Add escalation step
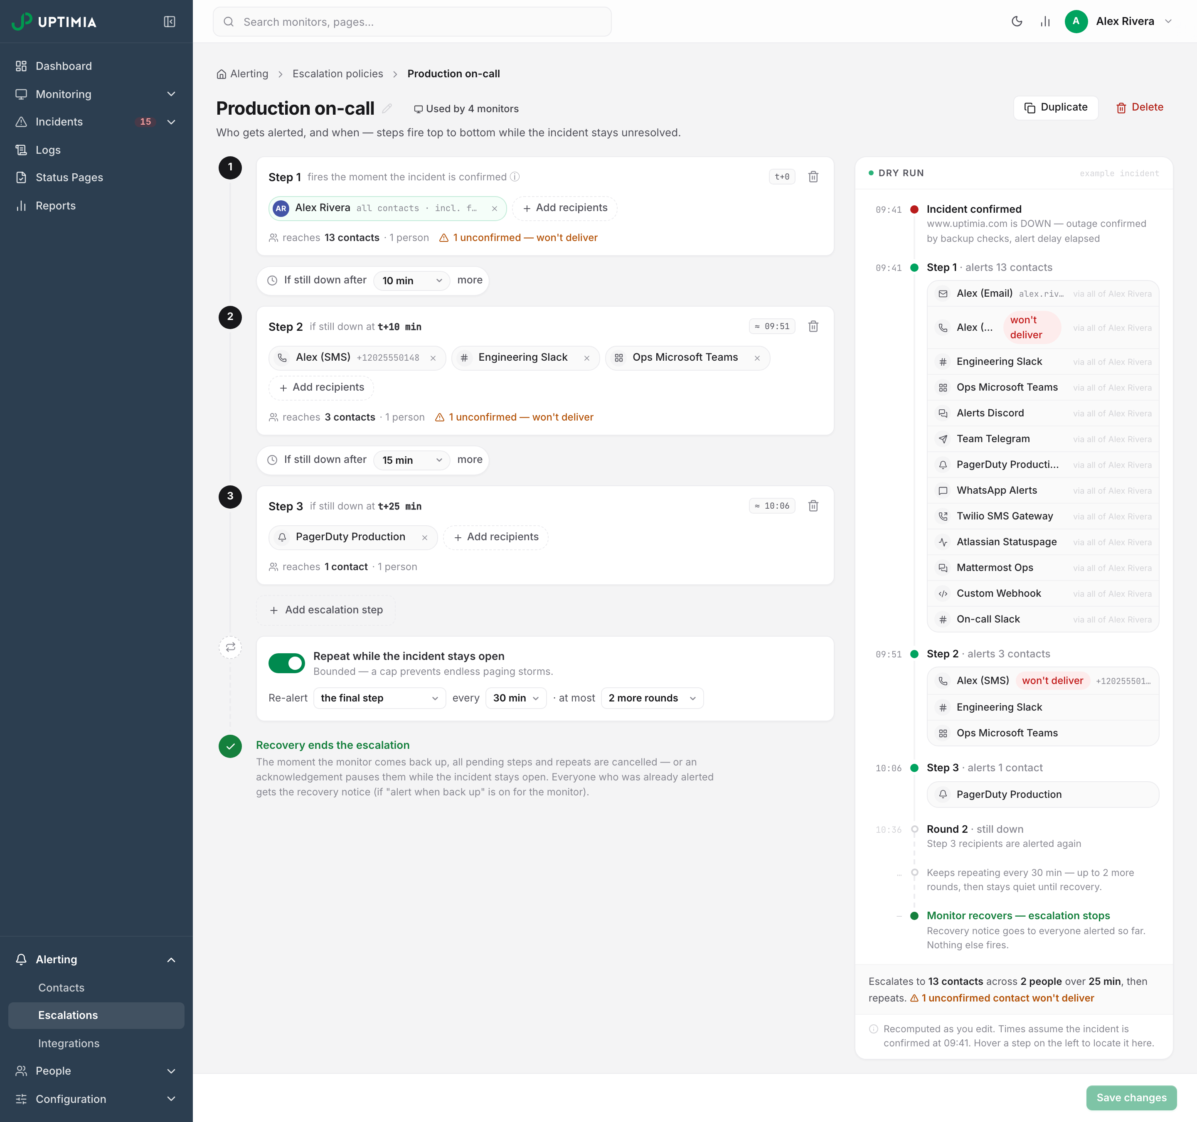This screenshot has height=1122, width=1197. tap(326, 610)
